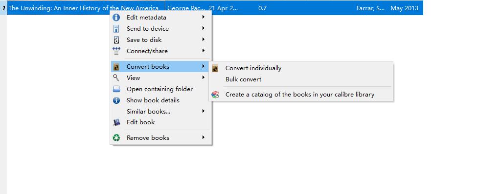Click the Show book details icon
Viewport: 477px width, 194px height.
116,100
